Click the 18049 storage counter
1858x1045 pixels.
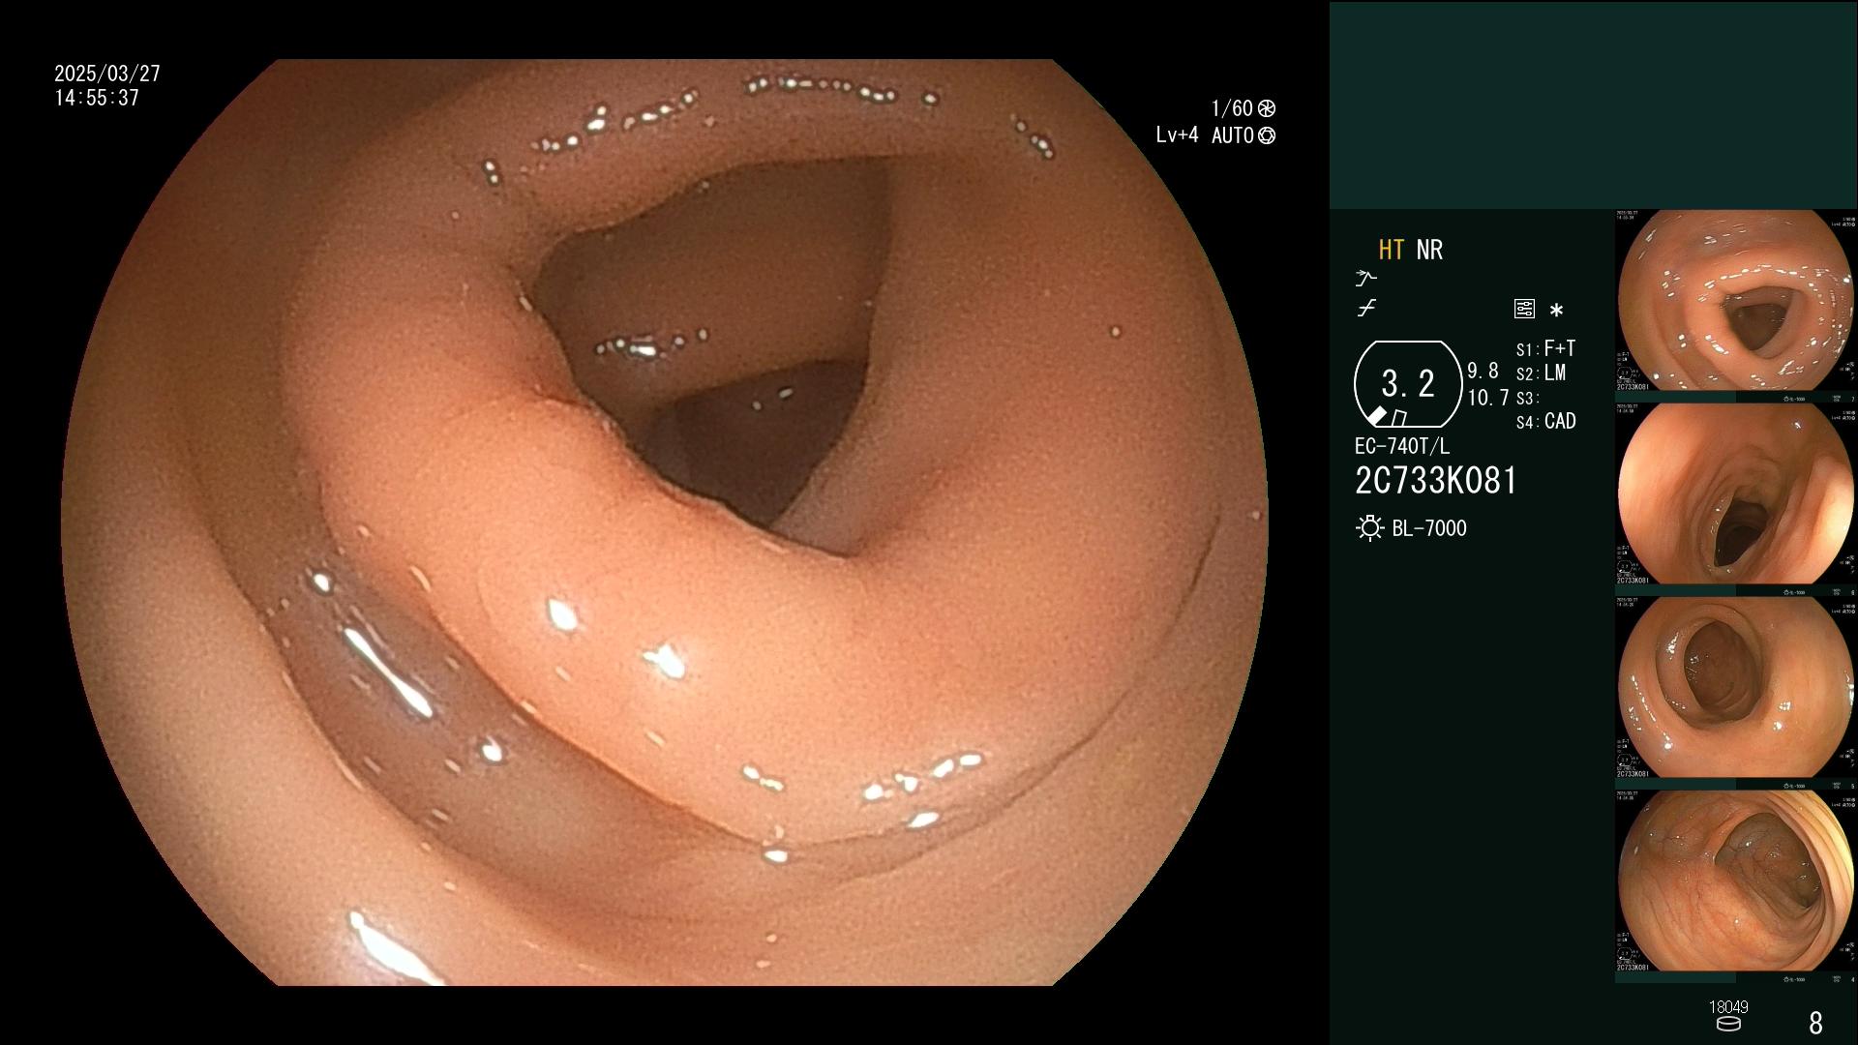pos(1728,1007)
